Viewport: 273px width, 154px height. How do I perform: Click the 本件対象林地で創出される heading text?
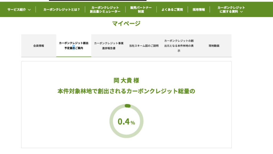pos(126,91)
